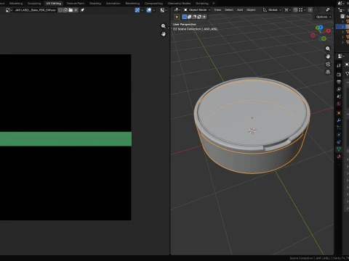The image size is (349, 261).
Task: Open the Object Mode dropdown
Action: tap(197, 10)
